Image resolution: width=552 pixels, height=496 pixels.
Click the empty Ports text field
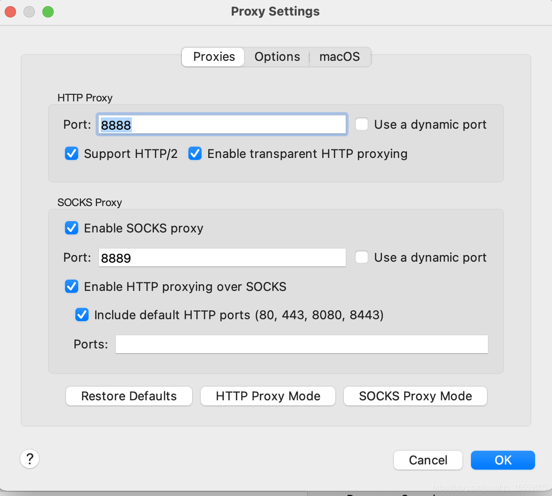coord(301,344)
